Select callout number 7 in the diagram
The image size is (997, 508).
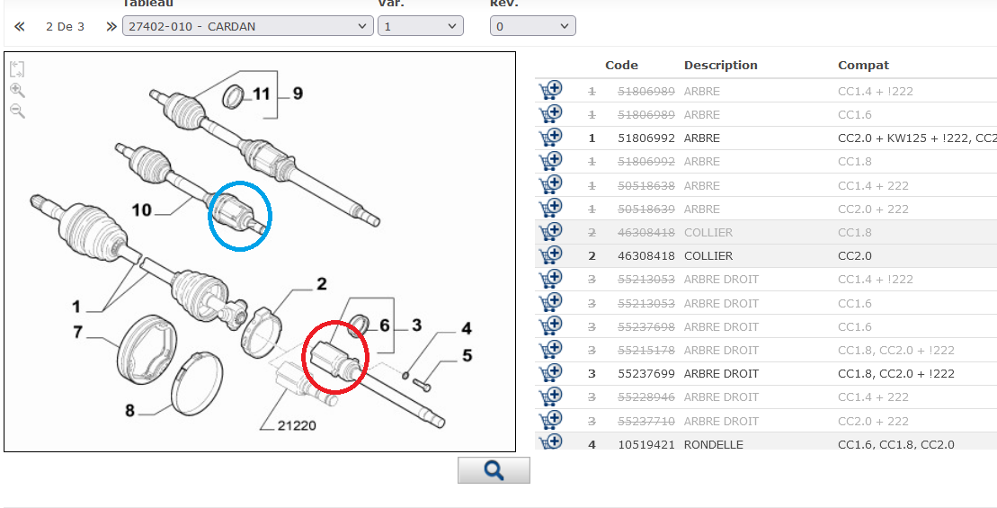pyautogui.click(x=78, y=332)
